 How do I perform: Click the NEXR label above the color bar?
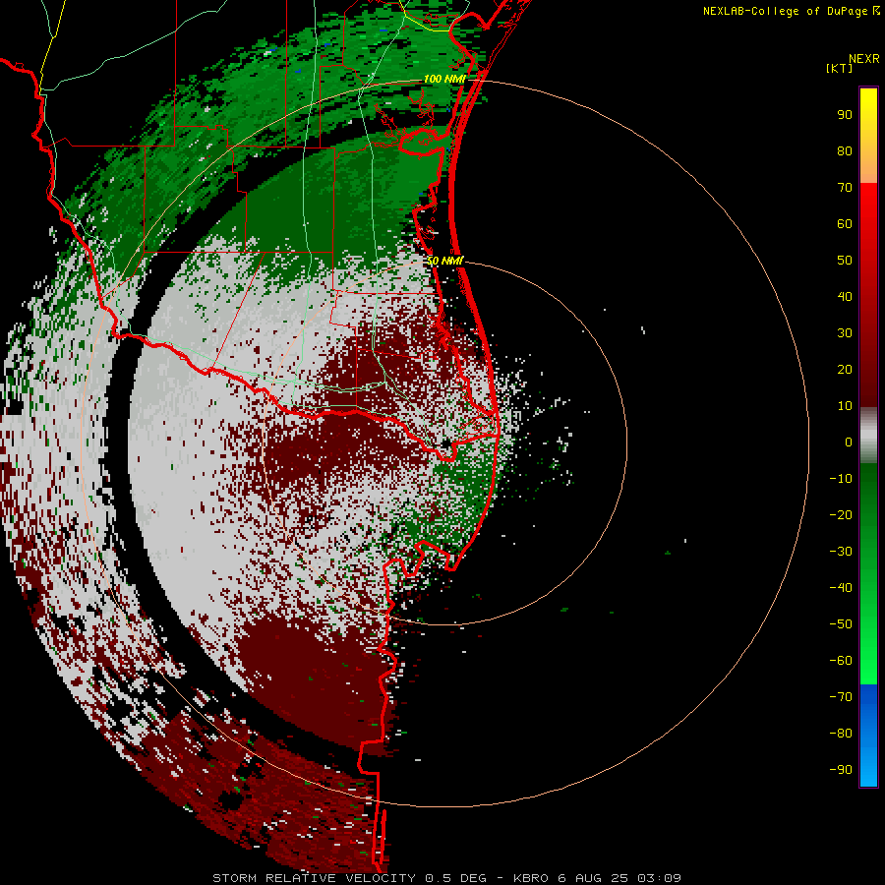[863, 59]
